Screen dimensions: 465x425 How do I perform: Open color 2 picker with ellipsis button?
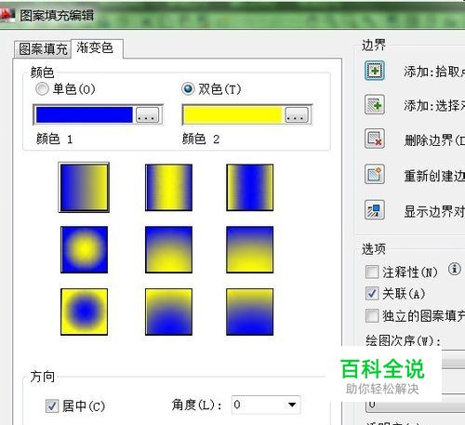pyautogui.click(x=297, y=115)
